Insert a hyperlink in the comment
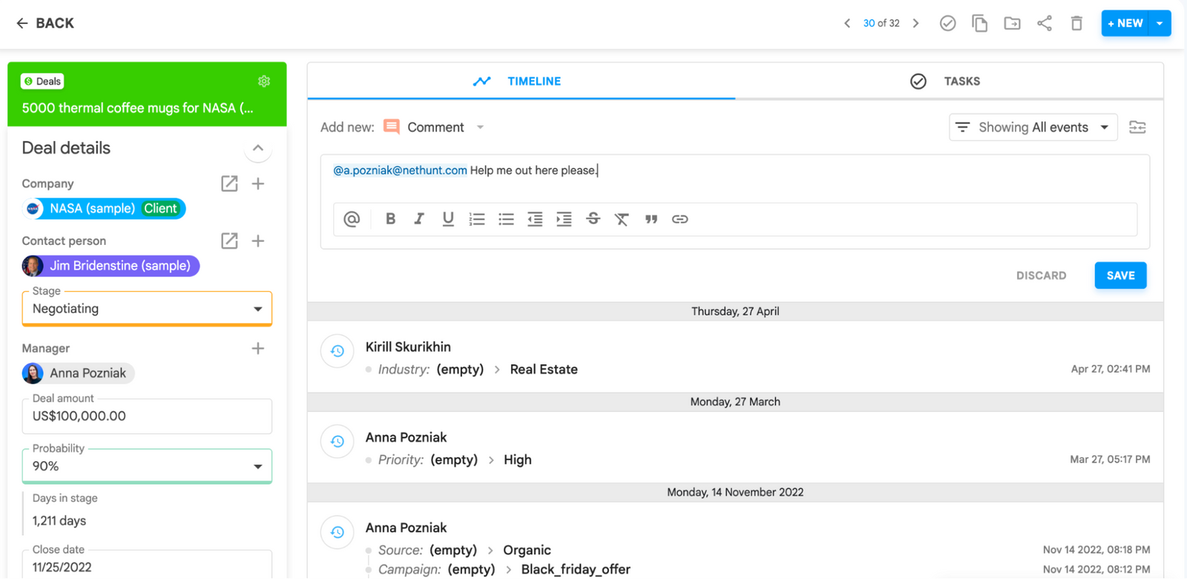The height and width of the screenshot is (579, 1187). click(x=680, y=219)
